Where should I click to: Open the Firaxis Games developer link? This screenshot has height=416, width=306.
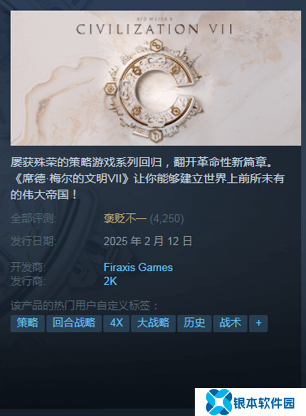click(x=138, y=267)
